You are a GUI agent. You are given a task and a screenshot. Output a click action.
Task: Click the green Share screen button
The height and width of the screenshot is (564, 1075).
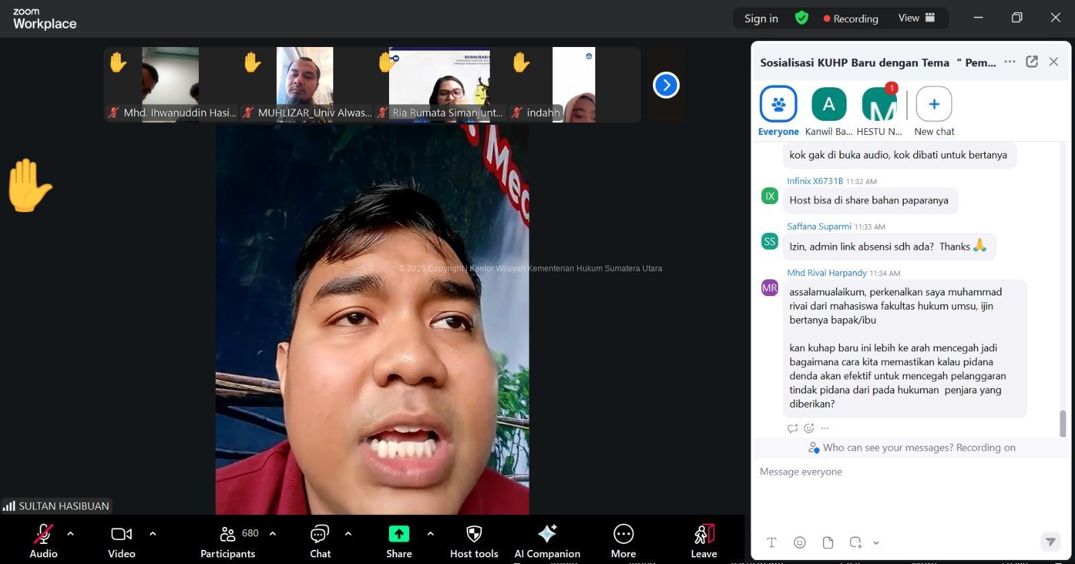(398, 534)
